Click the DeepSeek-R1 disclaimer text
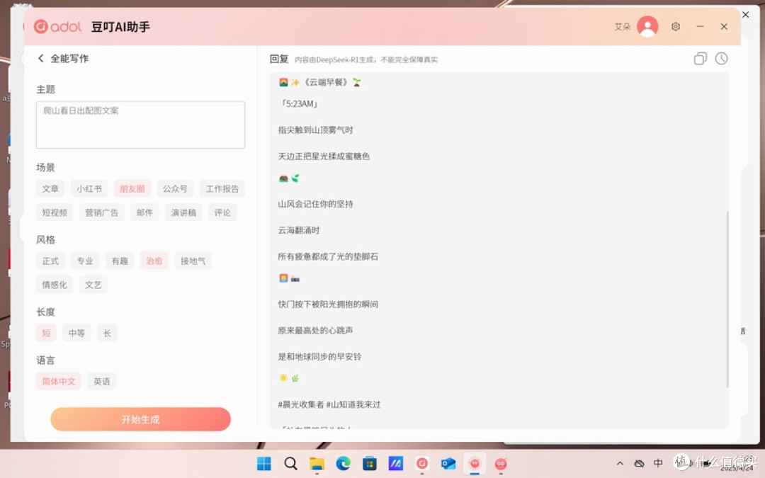 coord(366,59)
